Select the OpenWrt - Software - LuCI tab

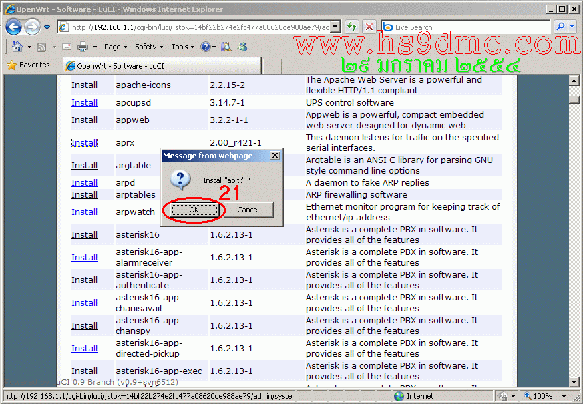162,66
